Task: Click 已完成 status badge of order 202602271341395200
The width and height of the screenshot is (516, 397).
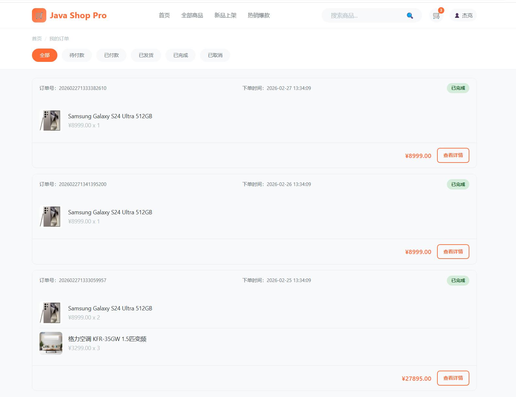Action: coord(458,184)
